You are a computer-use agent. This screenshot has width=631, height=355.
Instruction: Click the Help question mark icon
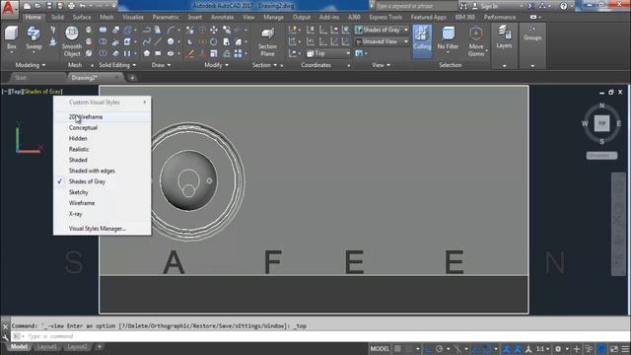tap(563, 6)
